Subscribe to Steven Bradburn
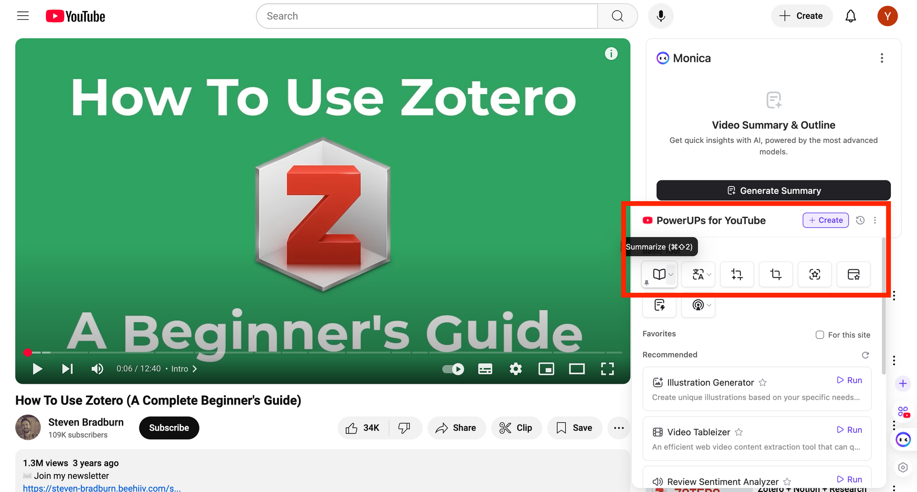The width and height of the screenshot is (917, 492). tap(169, 428)
